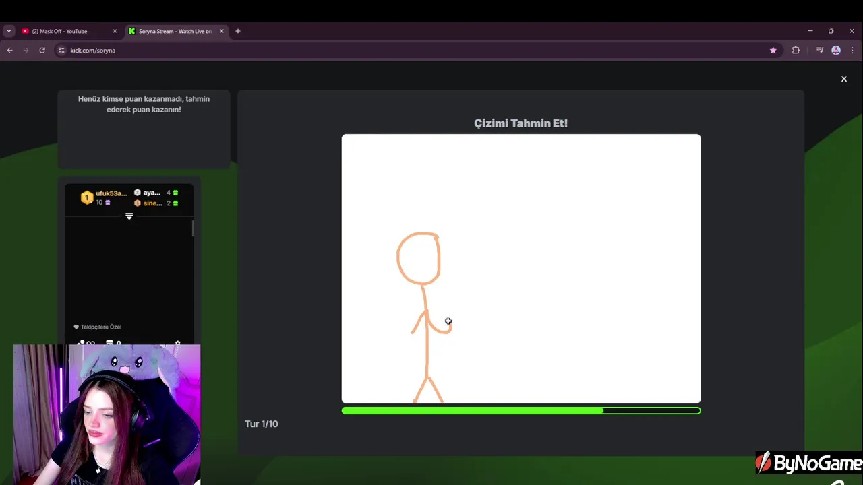Click the chat panel scrollbar
The image size is (863, 485).
(x=193, y=228)
